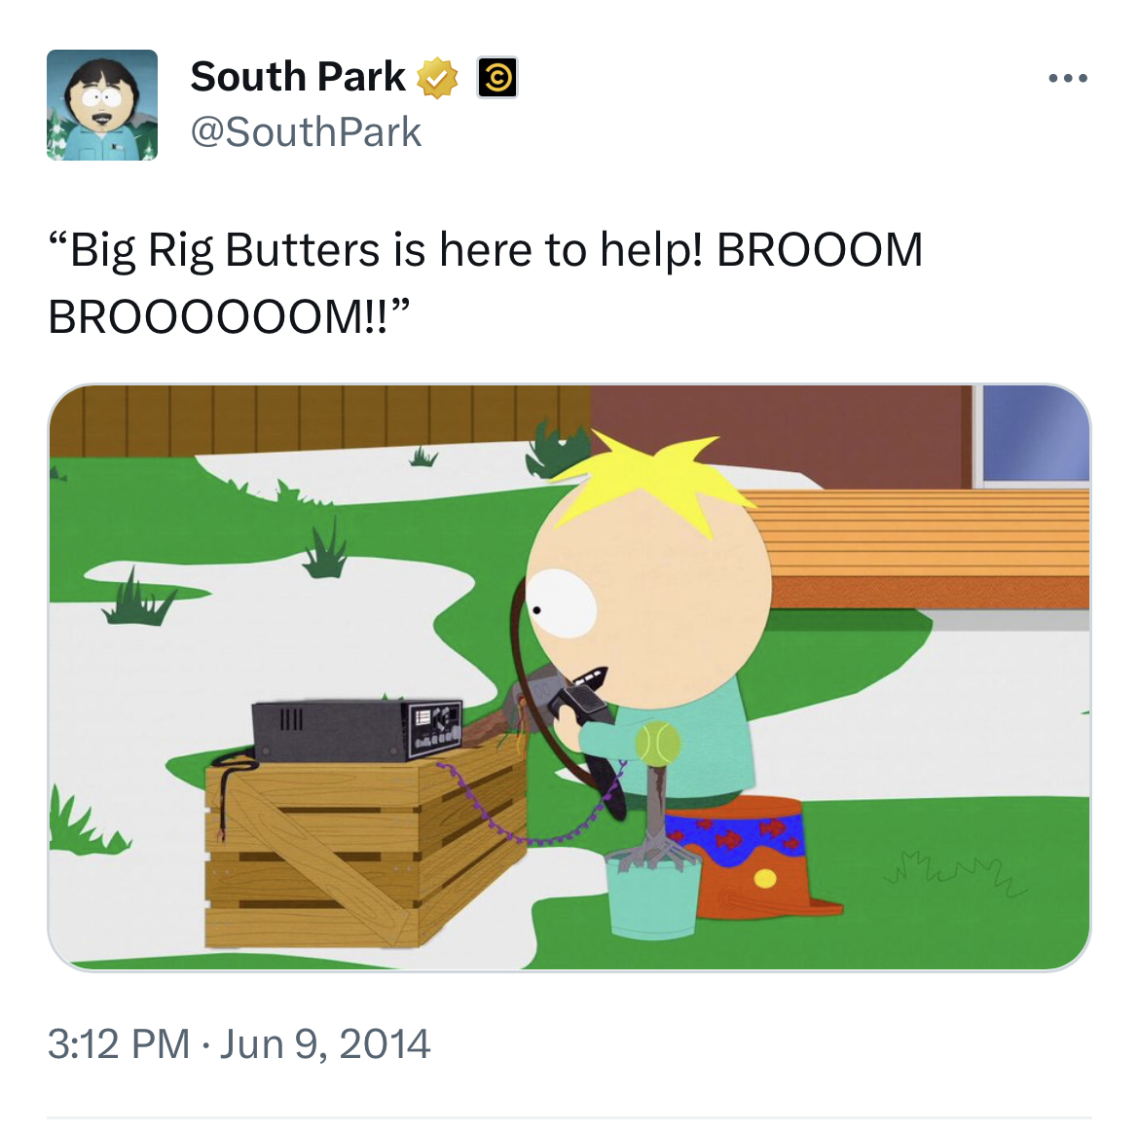The height and width of the screenshot is (1131, 1139).
Task: Open the South Park profile avatar
Action: coord(101,104)
